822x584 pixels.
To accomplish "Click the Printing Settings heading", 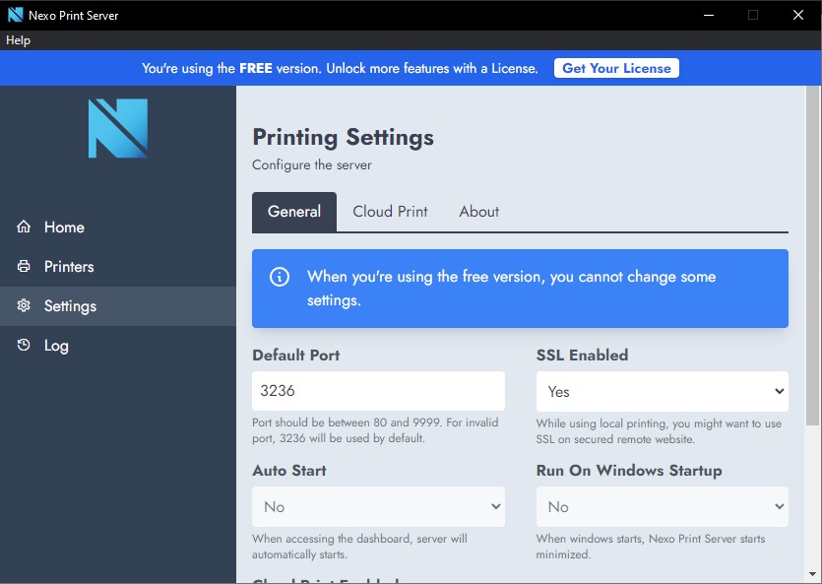I will tap(344, 137).
